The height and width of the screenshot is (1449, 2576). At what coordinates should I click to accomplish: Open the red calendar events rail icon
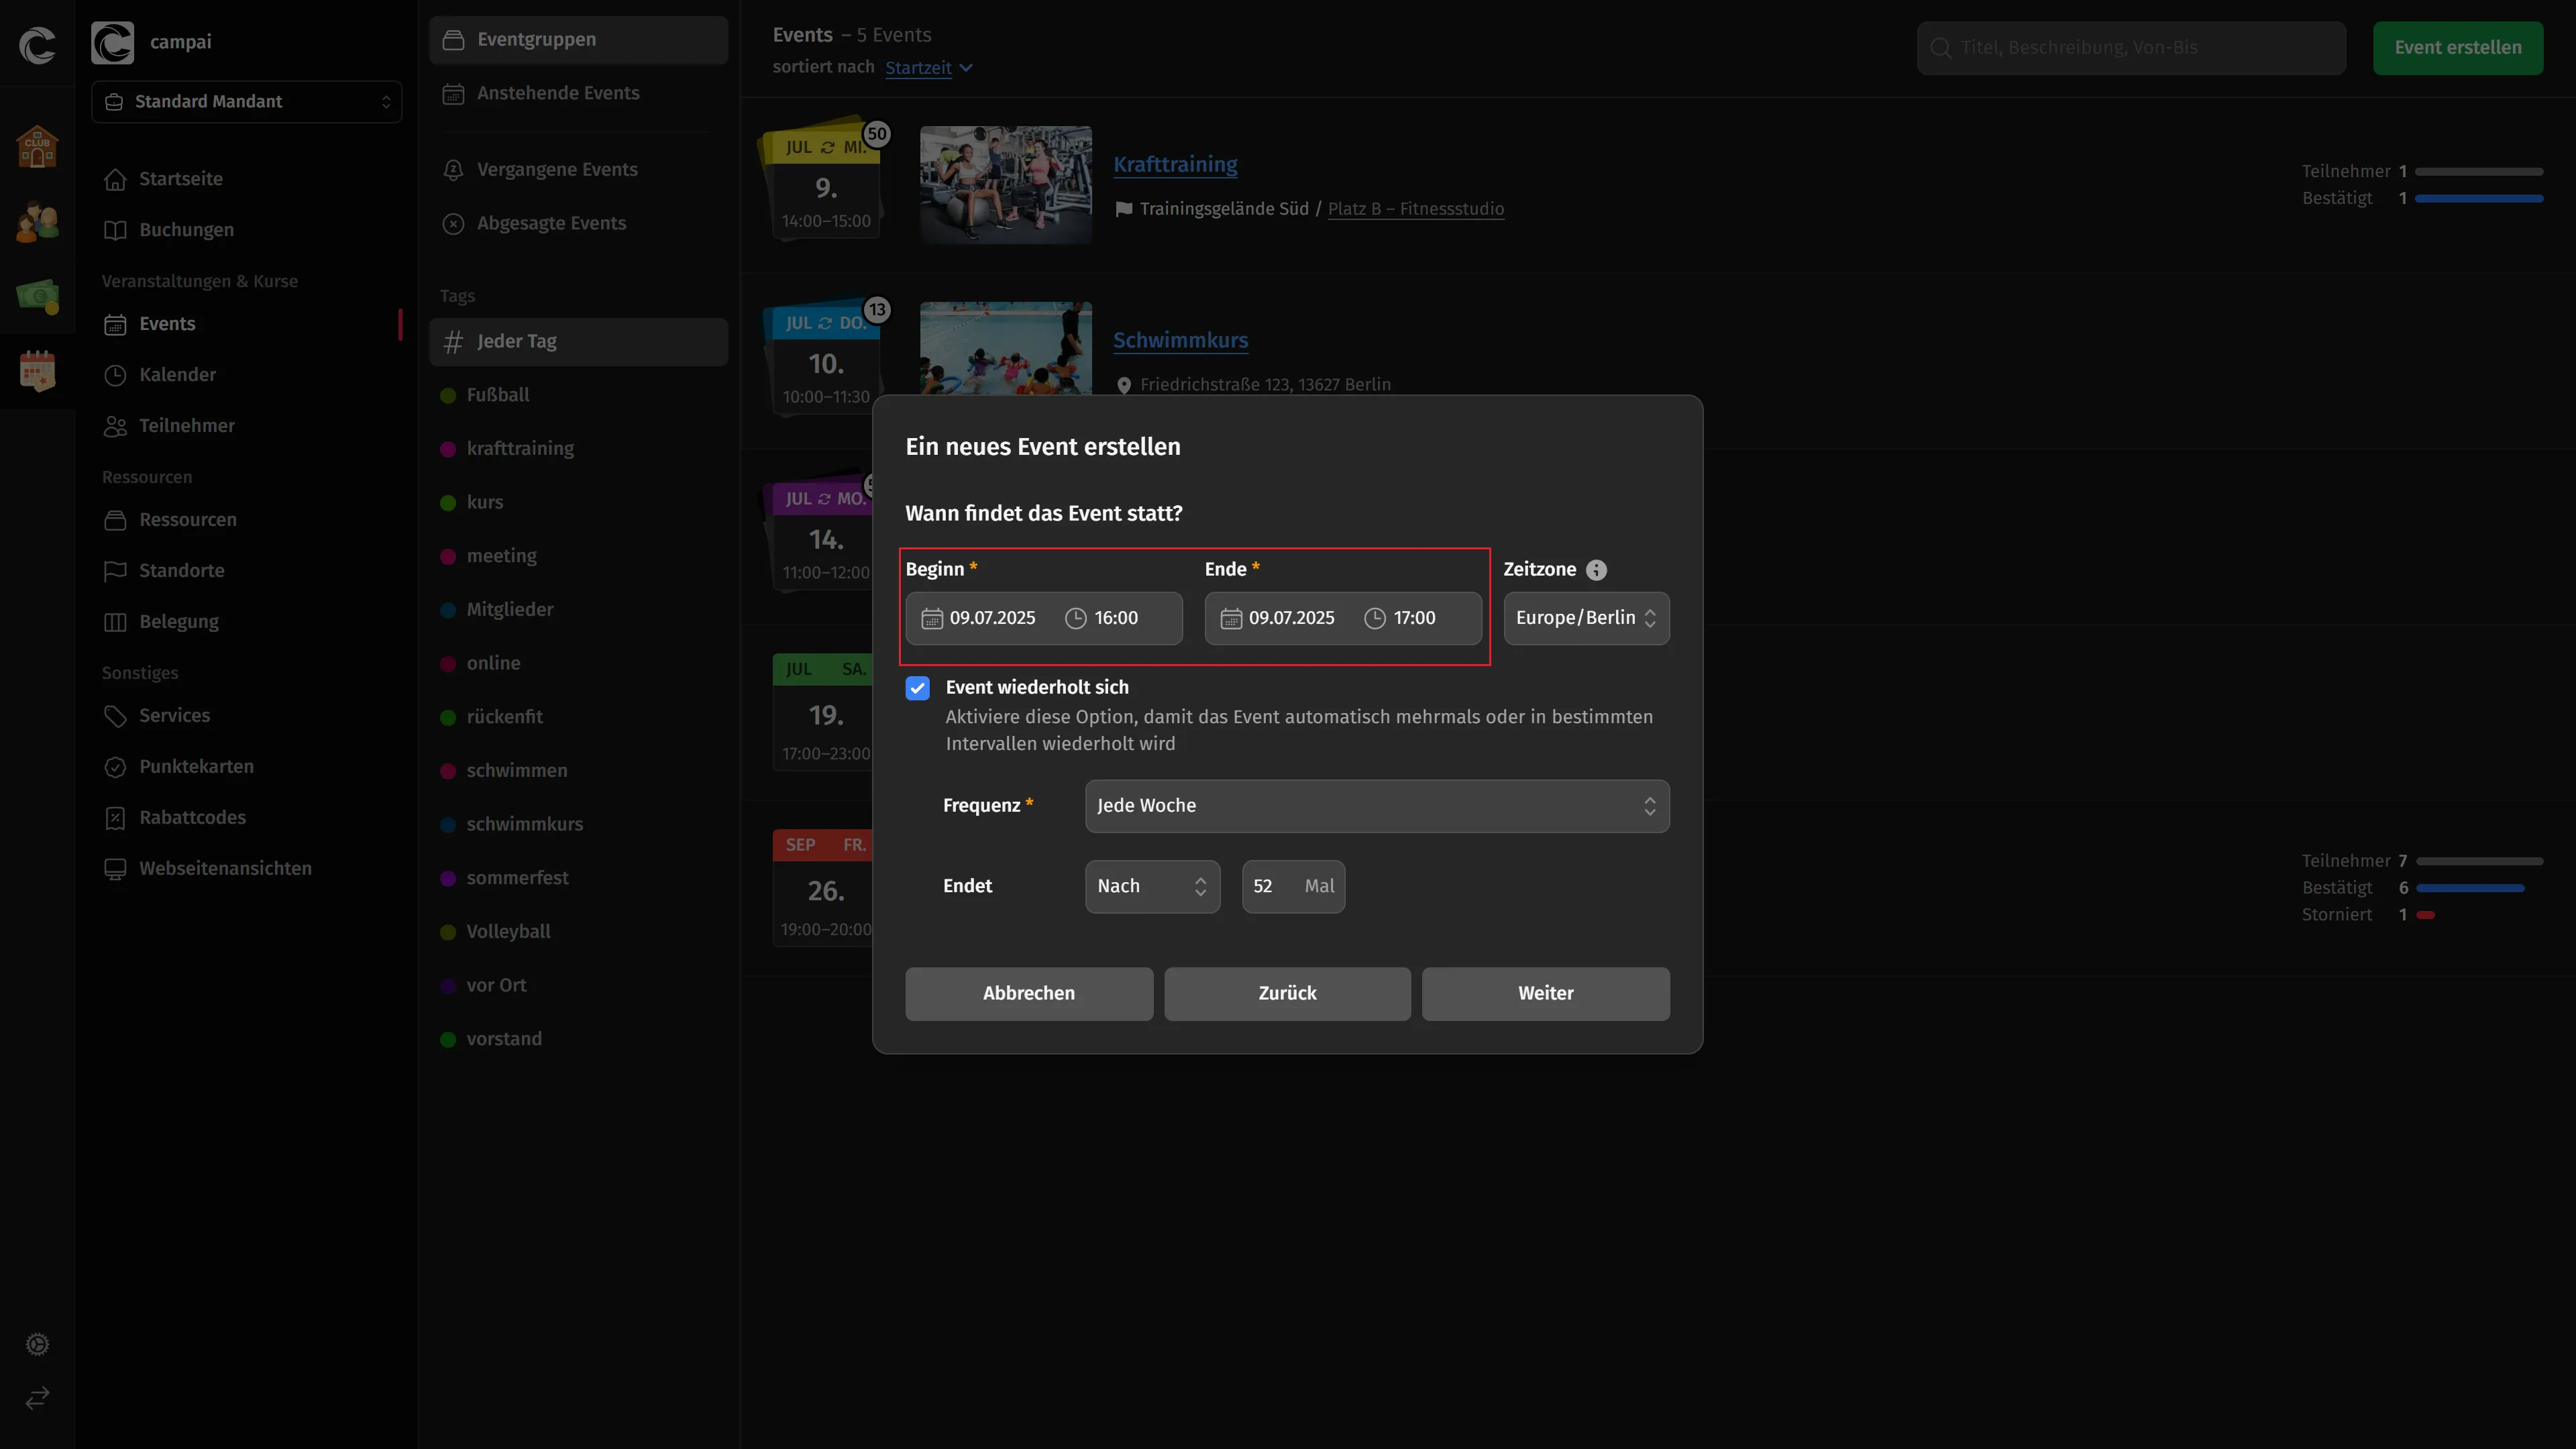[37, 370]
